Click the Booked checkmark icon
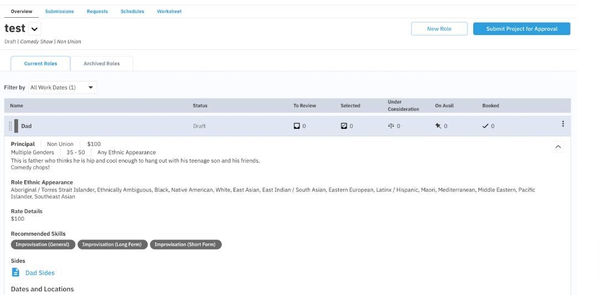Image resolution: width=599 pixels, height=295 pixels. click(x=486, y=126)
